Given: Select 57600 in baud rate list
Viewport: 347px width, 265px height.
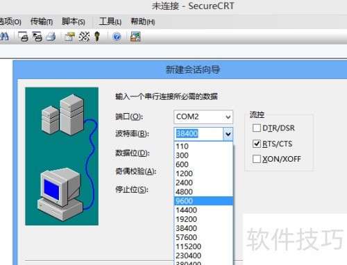Looking at the screenshot, I should point(203,237).
